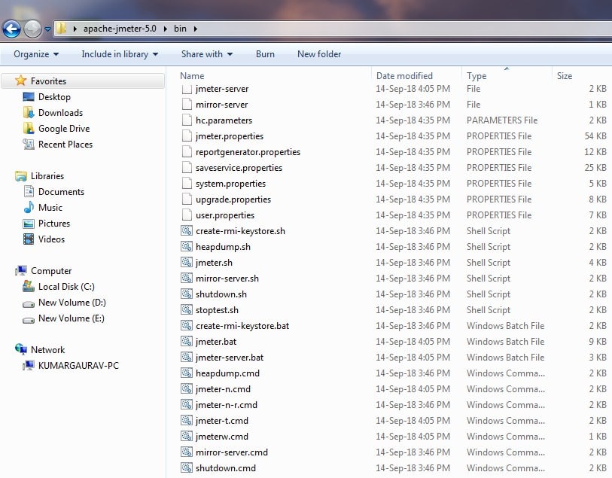Viewport: 612px width, 478px height.
Task: Click the New folder button
Action: point(319,54)
